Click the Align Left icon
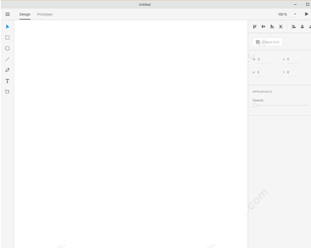The height and width of the screenshot is (248, 311). pos(293,27)
